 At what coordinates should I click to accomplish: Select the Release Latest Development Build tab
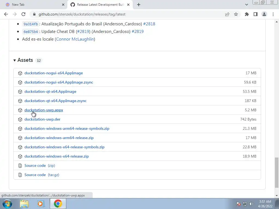100,5
